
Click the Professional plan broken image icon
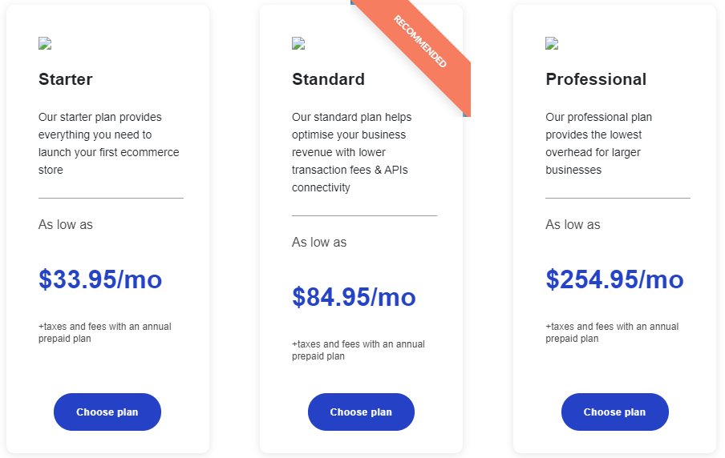tap(552, 43)
